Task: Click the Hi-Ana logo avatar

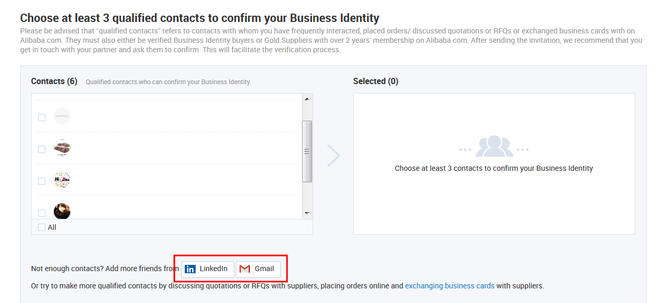Action: click(62, 180)
